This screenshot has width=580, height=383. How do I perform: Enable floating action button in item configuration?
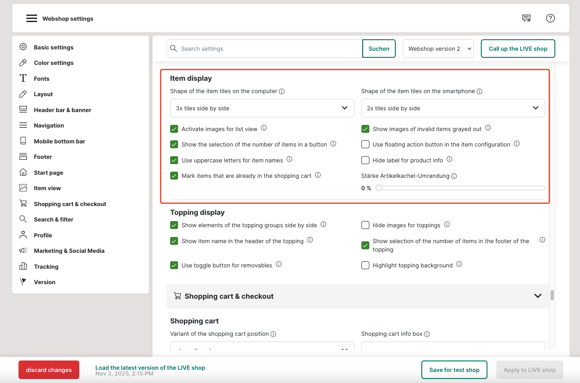click(365, 145)
